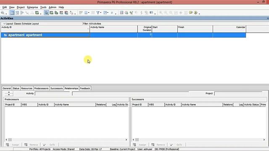
Task: Open toolbar options arrow after the Print Preview icon
Action: coord(6,13)
